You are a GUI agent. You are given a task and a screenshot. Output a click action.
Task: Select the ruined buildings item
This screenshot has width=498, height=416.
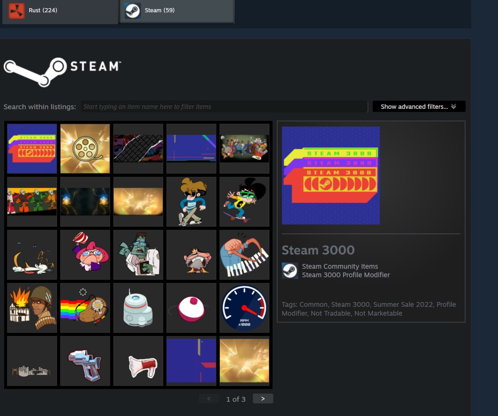click(x=32, y=361)
